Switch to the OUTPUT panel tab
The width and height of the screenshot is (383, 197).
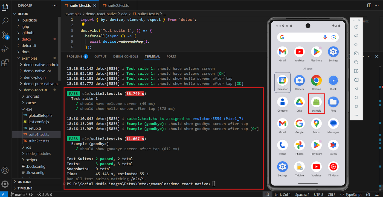point(100,56)
